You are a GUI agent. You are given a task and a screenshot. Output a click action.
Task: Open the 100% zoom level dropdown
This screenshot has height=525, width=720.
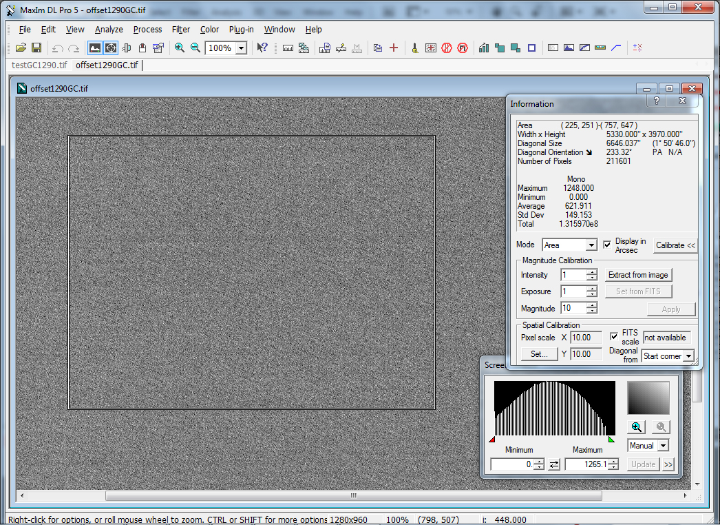pos(241,48)
